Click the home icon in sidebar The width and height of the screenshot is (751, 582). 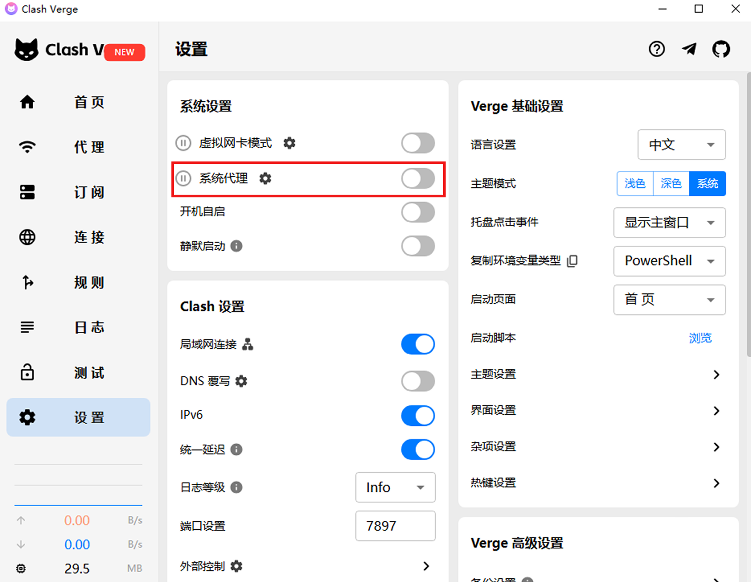coord(27,102)
